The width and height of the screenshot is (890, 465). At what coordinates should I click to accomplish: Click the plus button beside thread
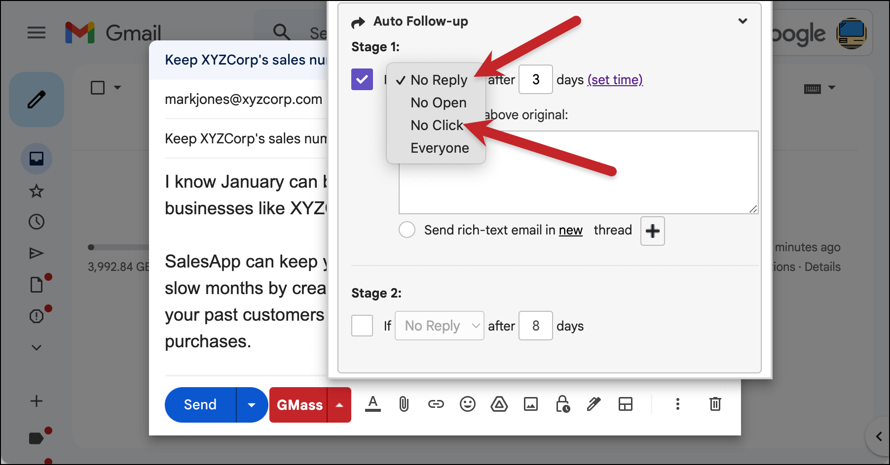pyautogui.click(x=653, y=231)
